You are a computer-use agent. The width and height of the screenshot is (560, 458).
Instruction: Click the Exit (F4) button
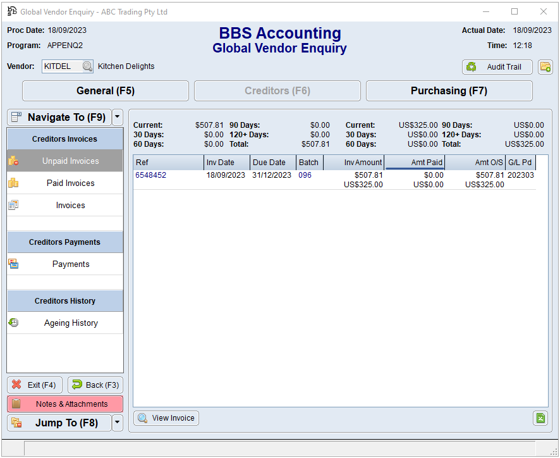coord(35,385)
